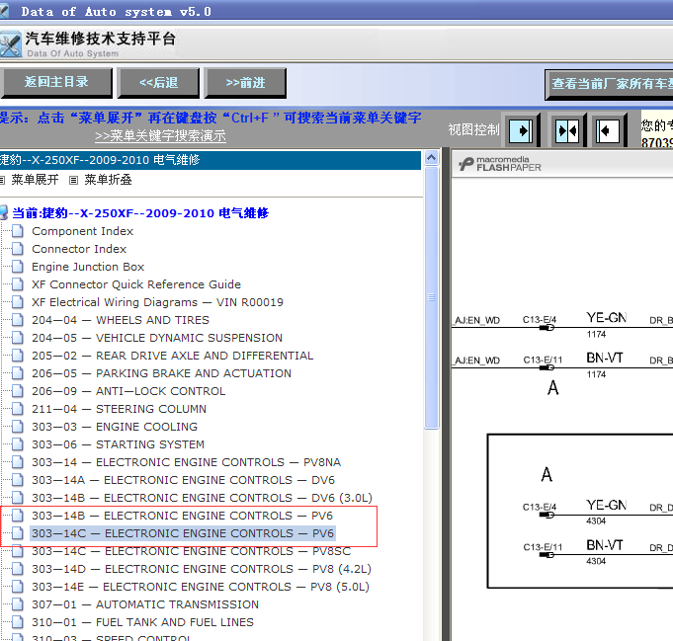Open 205—02 REAR DRIVE AXLE AND DIFFERENTIAL
This screenshot has width=673, height=641.
[173, 356]
